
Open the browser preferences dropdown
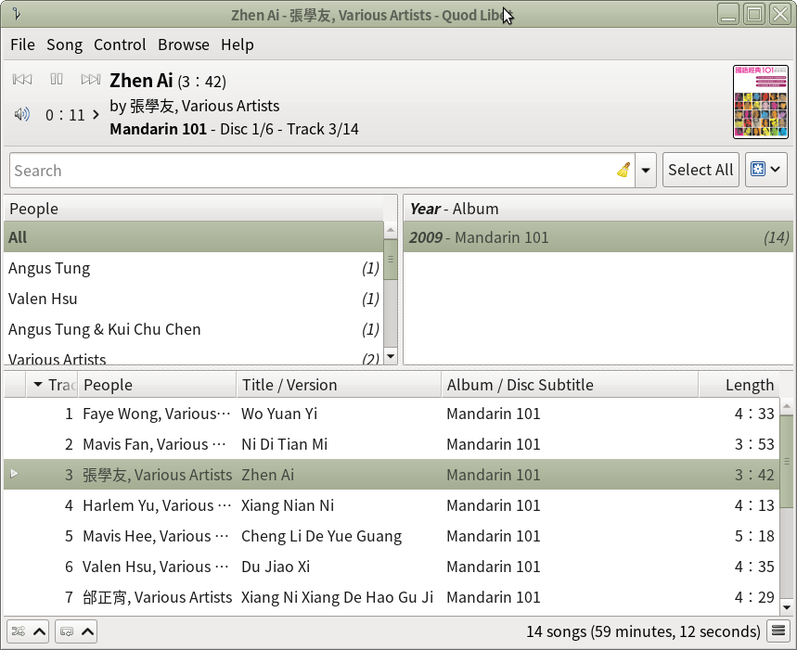765,170
